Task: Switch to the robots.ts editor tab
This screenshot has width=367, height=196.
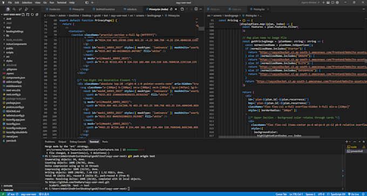Action: pos(130,9)
